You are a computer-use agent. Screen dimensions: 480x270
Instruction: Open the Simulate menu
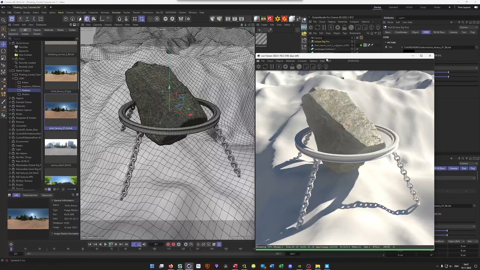[x=116, y=12]
